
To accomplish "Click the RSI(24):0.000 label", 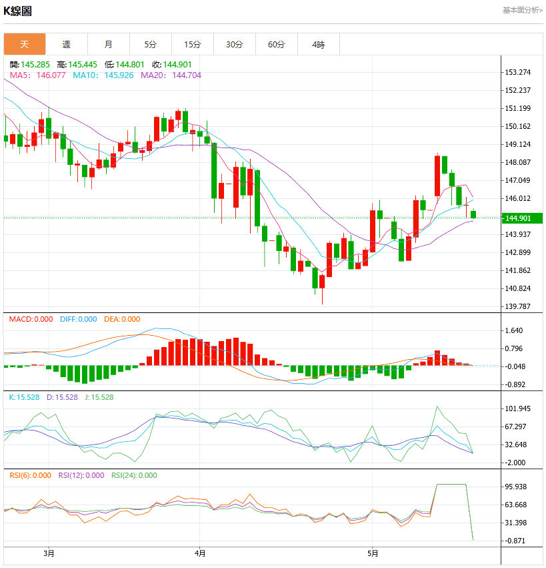I will point(134,475).
